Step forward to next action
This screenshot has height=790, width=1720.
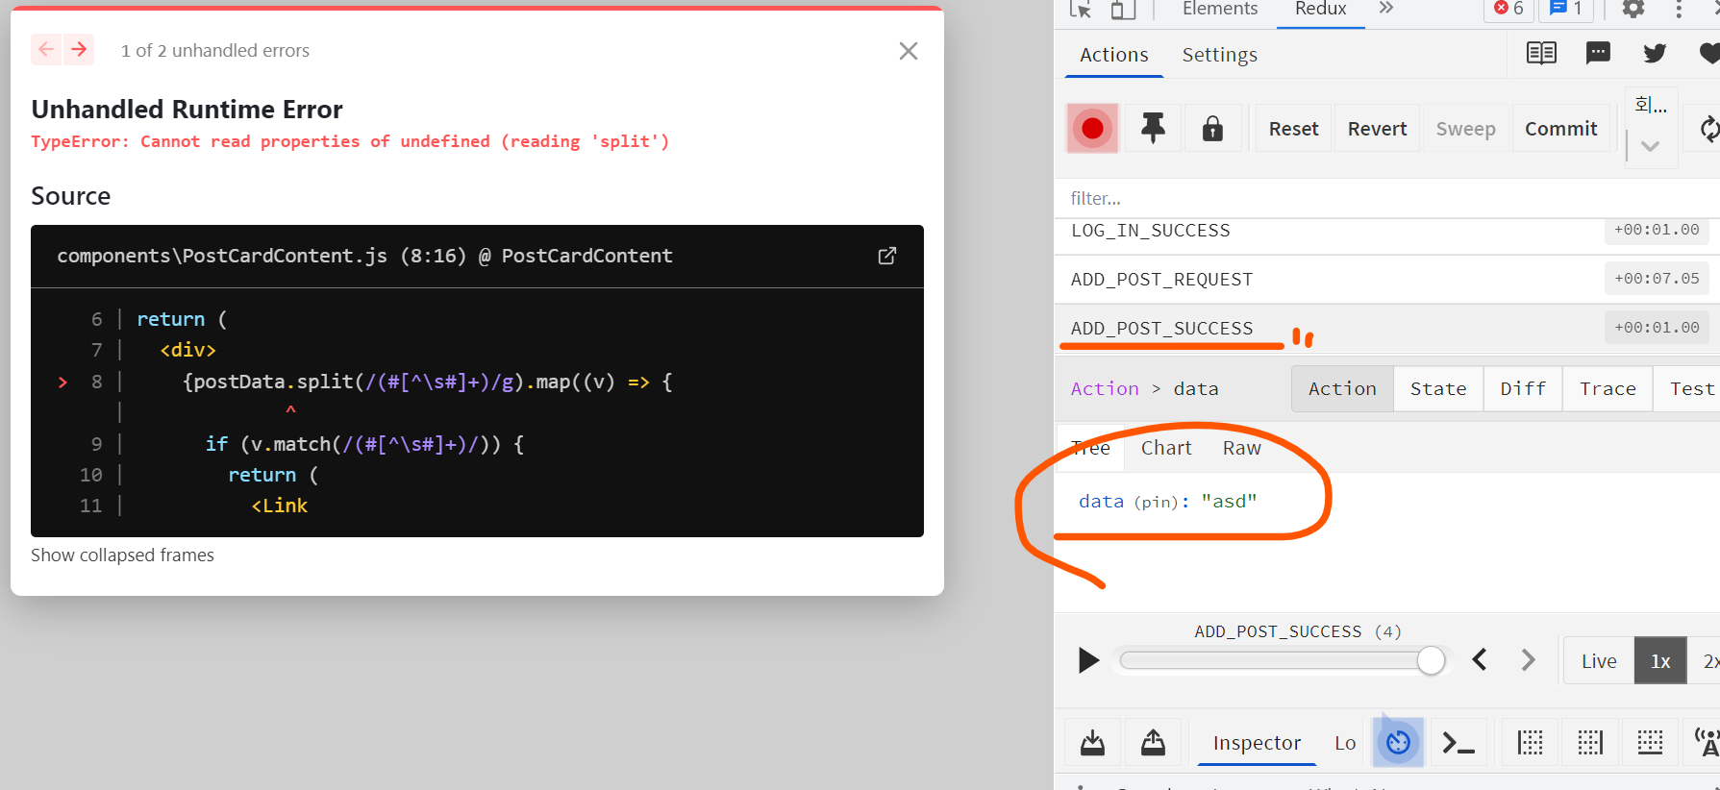pos(1528,659)
